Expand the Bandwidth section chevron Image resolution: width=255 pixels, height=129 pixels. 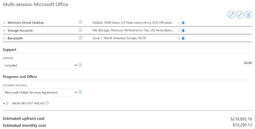(4, 38)
